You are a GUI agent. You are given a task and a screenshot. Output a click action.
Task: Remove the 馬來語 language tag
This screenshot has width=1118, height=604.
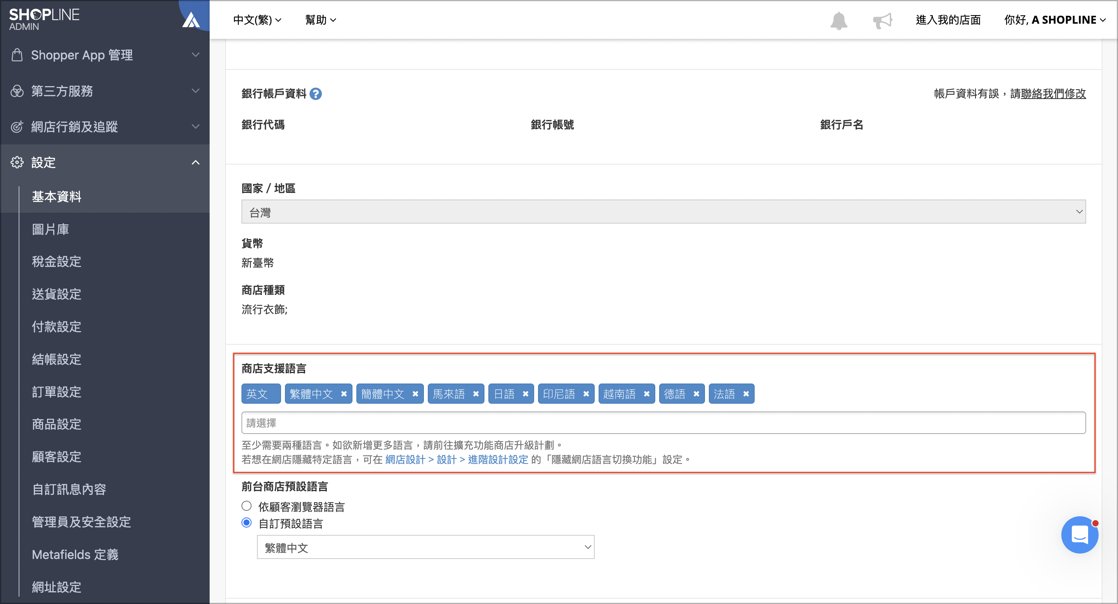[x=476, y=394]
